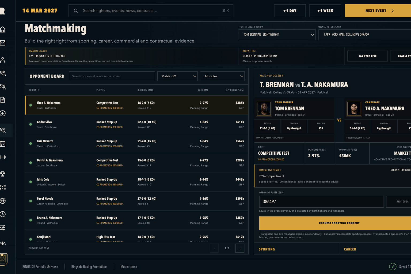Focus the global fighters and events search field
This screenshot has height=274, width=411.
point(151,11)
